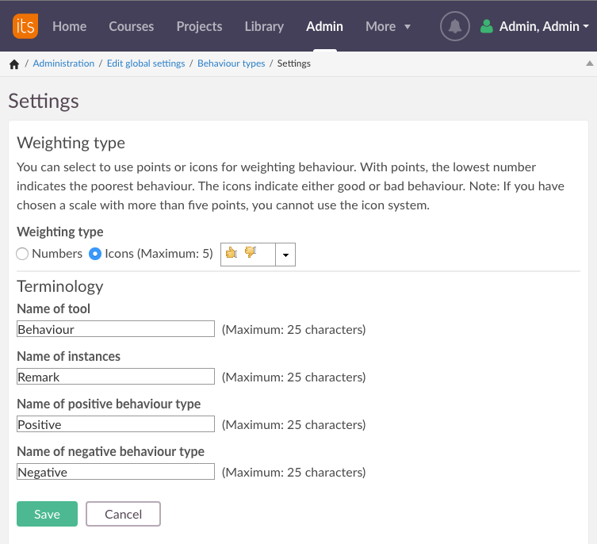Open the Admin, Admin user dropdown
Screen dimensions: 597x544
[544, 26]
